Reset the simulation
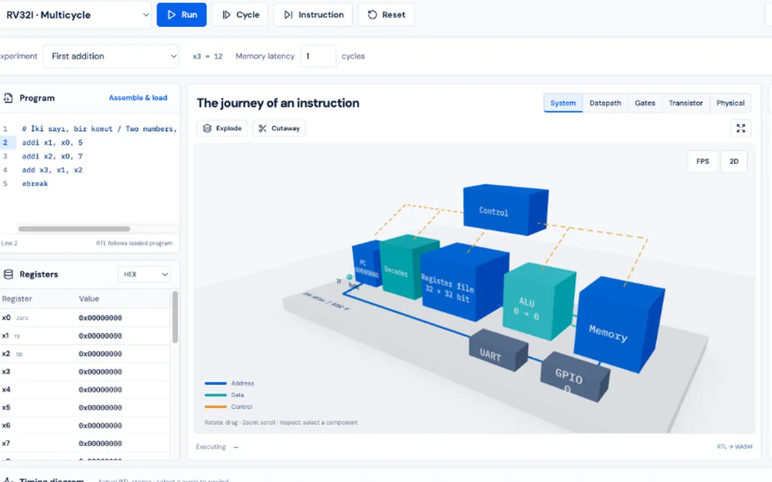 [386, 15]
